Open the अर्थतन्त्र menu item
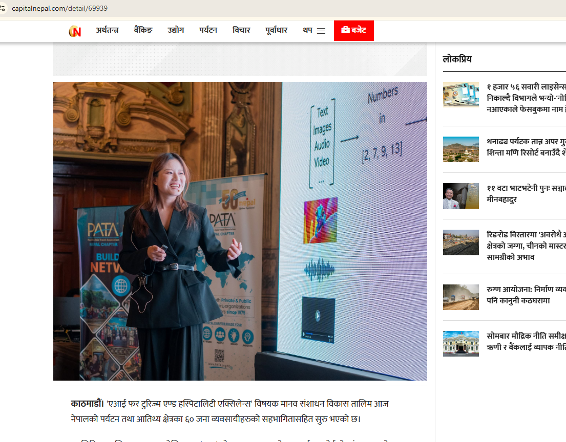 coord(107,30)
